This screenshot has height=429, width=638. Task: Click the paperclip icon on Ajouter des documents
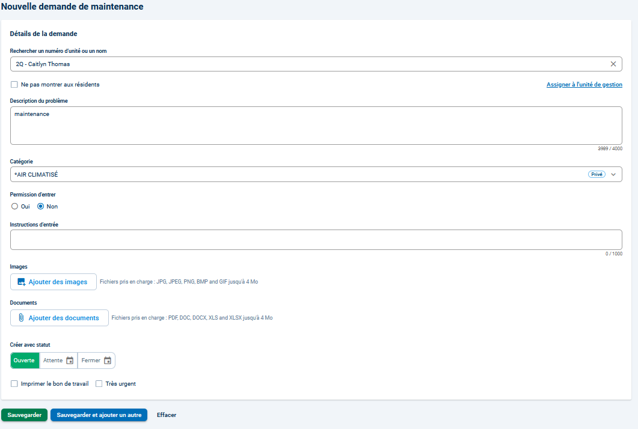click(x=21, y=318)
